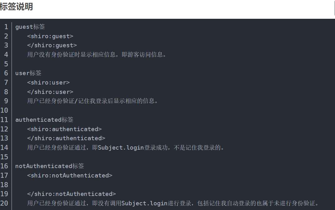
Task: Click line number 18 in the gutter
Action: 4,185
